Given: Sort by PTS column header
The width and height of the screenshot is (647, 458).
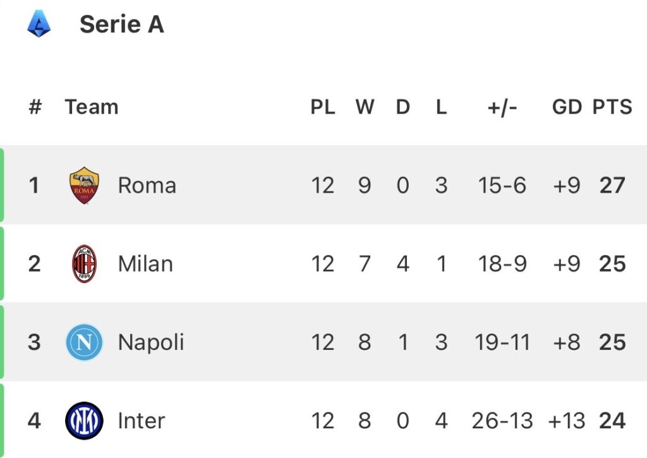Looking at the screenshot, I should click(612, 107).
